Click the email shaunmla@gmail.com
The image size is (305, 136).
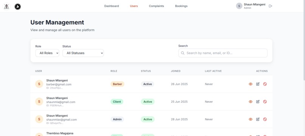(x=61, y=102)
